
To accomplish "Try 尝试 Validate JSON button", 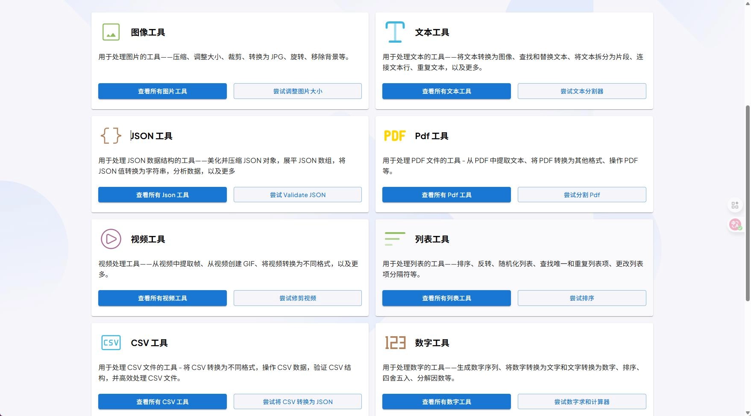I will [298, 195].
